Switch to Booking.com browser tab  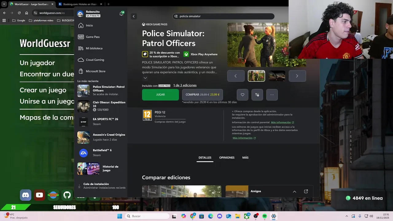coord(80,4)
